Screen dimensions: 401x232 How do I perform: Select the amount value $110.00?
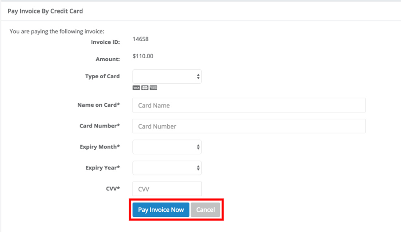[143, 56]
